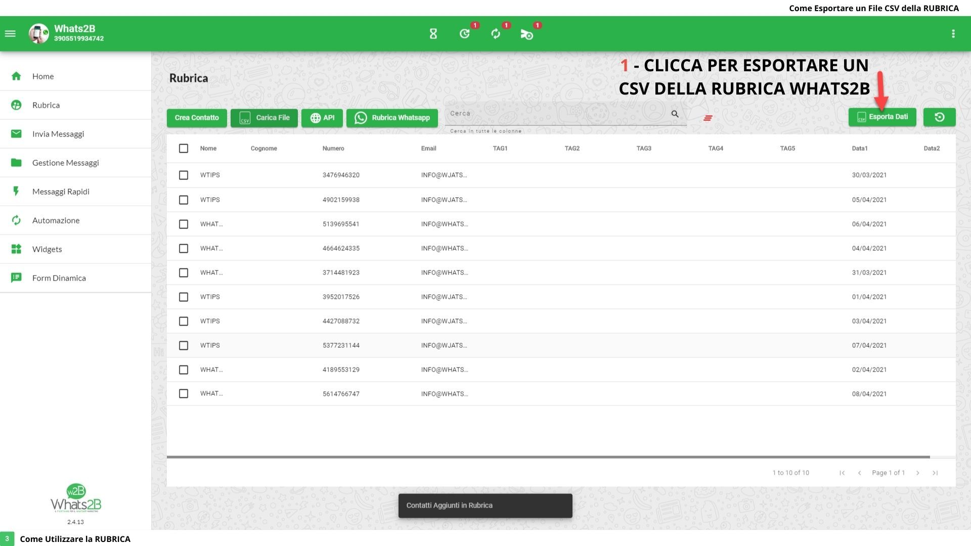The height and width of the screenshot is (546, 971).
Task: Open the failed send icon in header
Action: point(526,34)
